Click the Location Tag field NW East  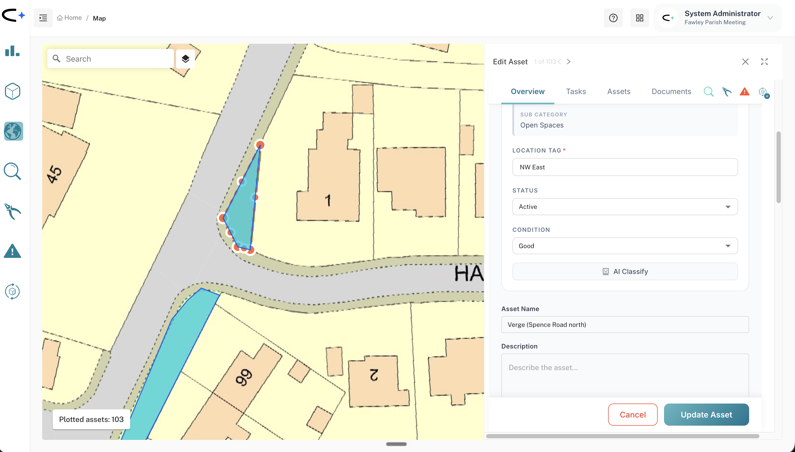625,167
